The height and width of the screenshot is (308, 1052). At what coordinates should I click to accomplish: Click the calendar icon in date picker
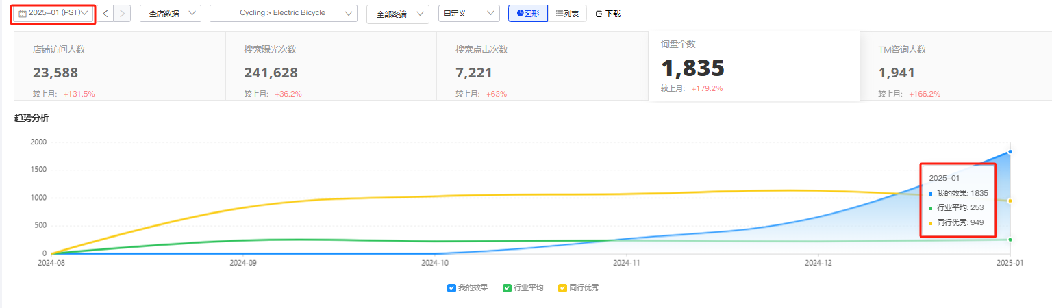[23, 13]
